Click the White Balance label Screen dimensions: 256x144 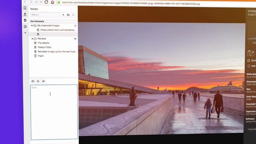pos(251,74)
